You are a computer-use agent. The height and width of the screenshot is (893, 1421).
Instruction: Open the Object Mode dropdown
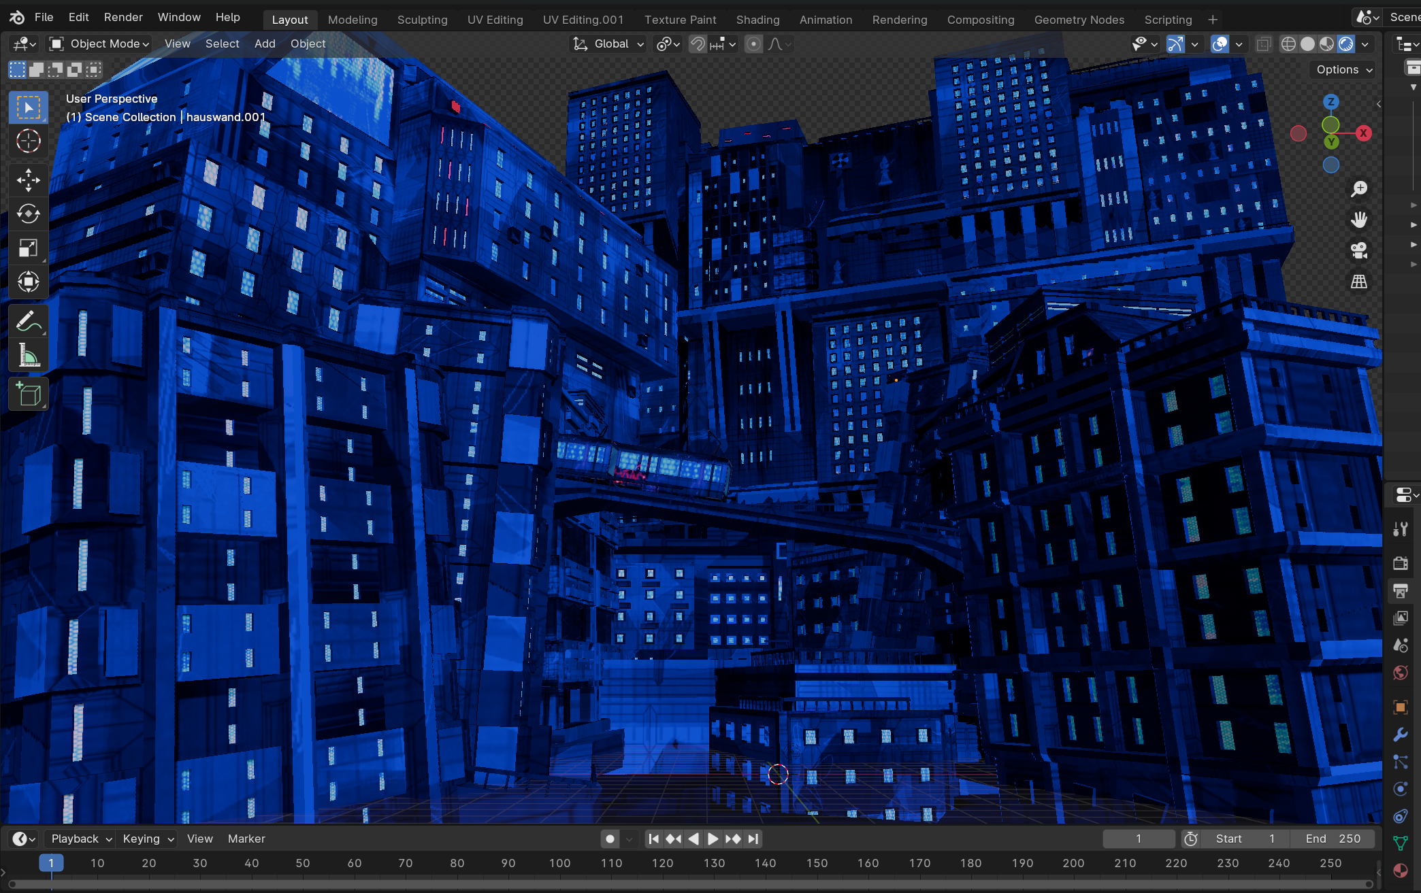point(99,44)
